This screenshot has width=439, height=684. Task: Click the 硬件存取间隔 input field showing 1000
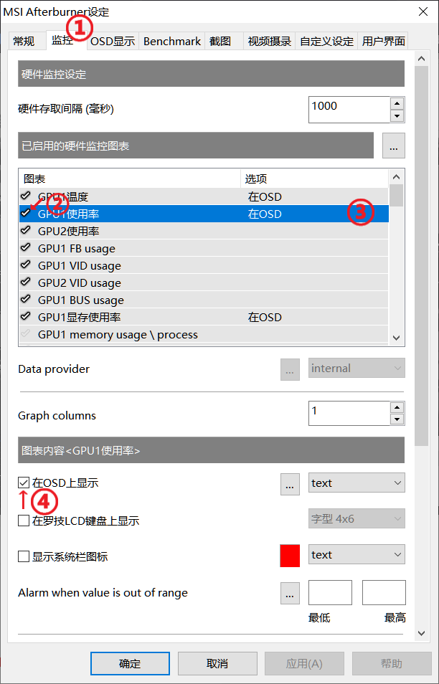349,110
